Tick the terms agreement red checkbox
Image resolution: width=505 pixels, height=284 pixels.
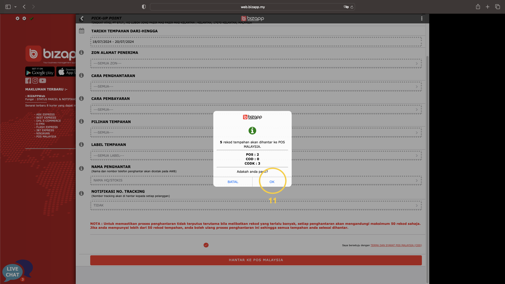coord(206,245)
